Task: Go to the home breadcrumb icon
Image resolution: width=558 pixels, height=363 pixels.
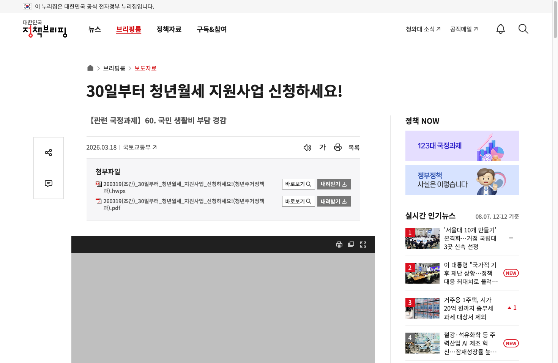Action: 90,68
